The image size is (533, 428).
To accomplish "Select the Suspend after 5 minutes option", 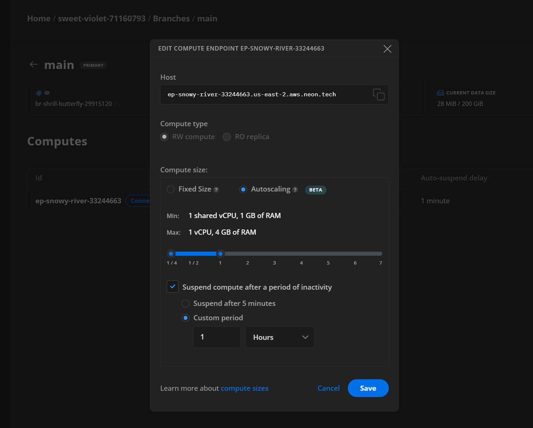I will [x=186, y=303].
